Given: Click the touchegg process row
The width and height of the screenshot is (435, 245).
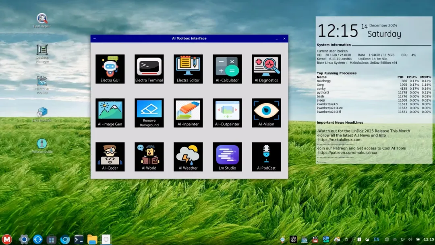Looking at the screenshot, I should 374,81.
